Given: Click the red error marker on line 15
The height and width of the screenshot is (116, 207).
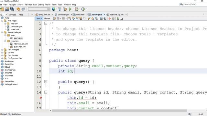Looking at the screenshot, I should (41, 98).
